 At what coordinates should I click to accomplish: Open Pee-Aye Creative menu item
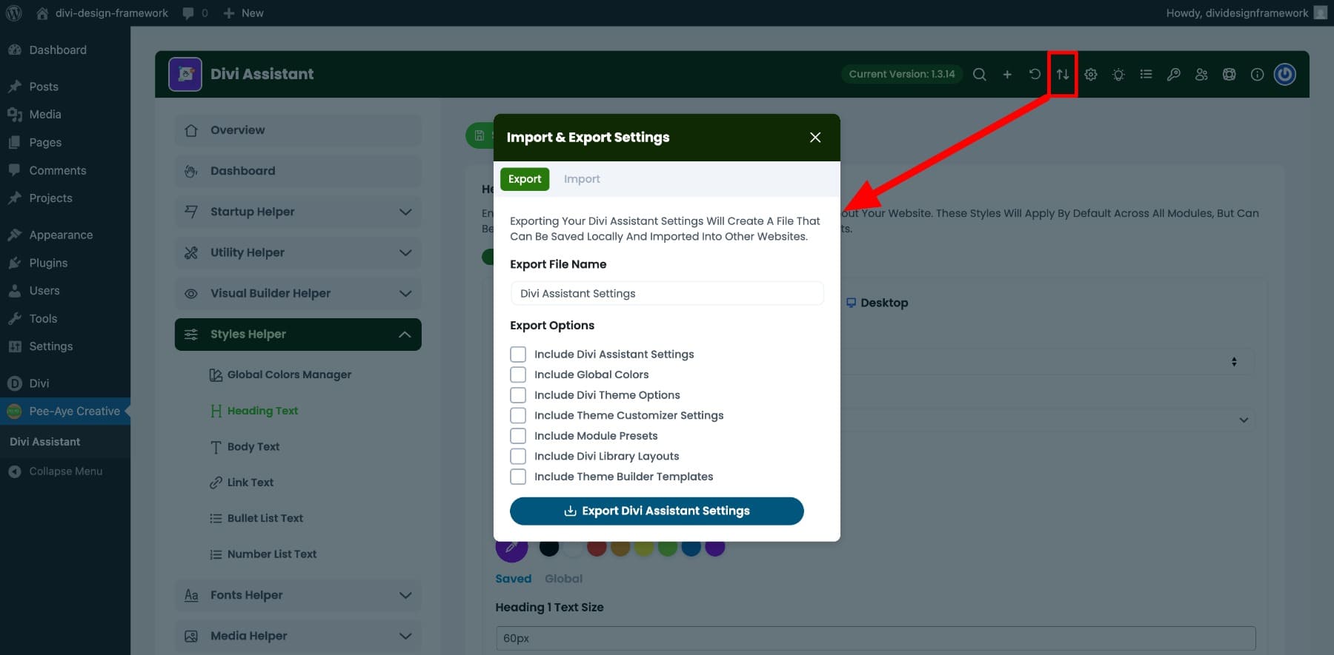coord(65,411)
